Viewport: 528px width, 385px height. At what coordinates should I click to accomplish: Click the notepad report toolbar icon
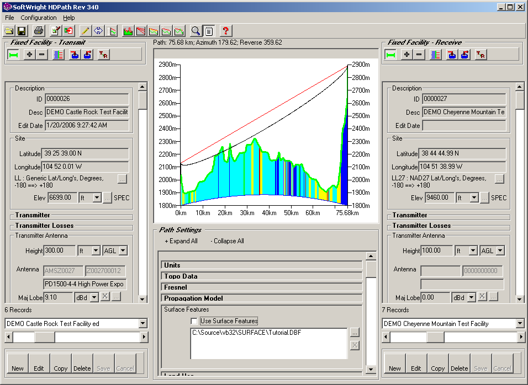click(x=209, y=31)
